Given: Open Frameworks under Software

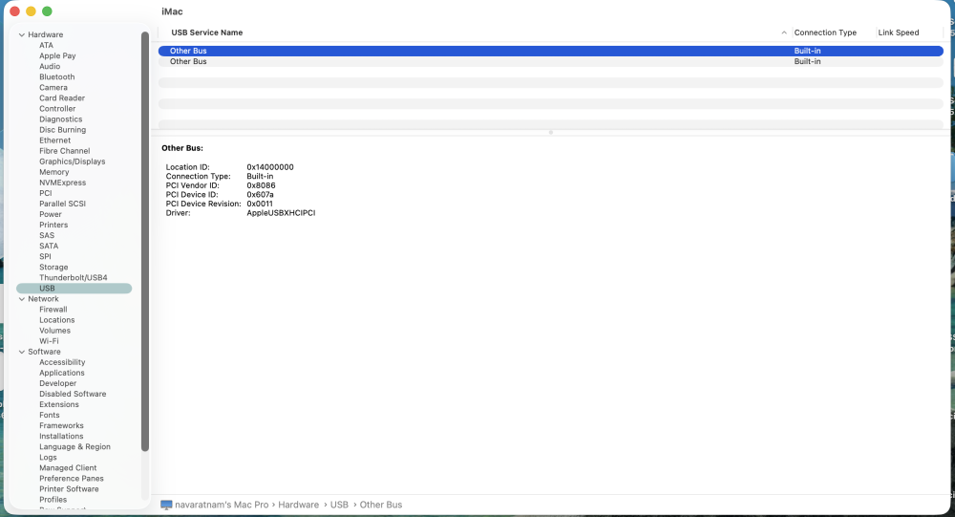Looking at the screenshot, I should point(61,425).
